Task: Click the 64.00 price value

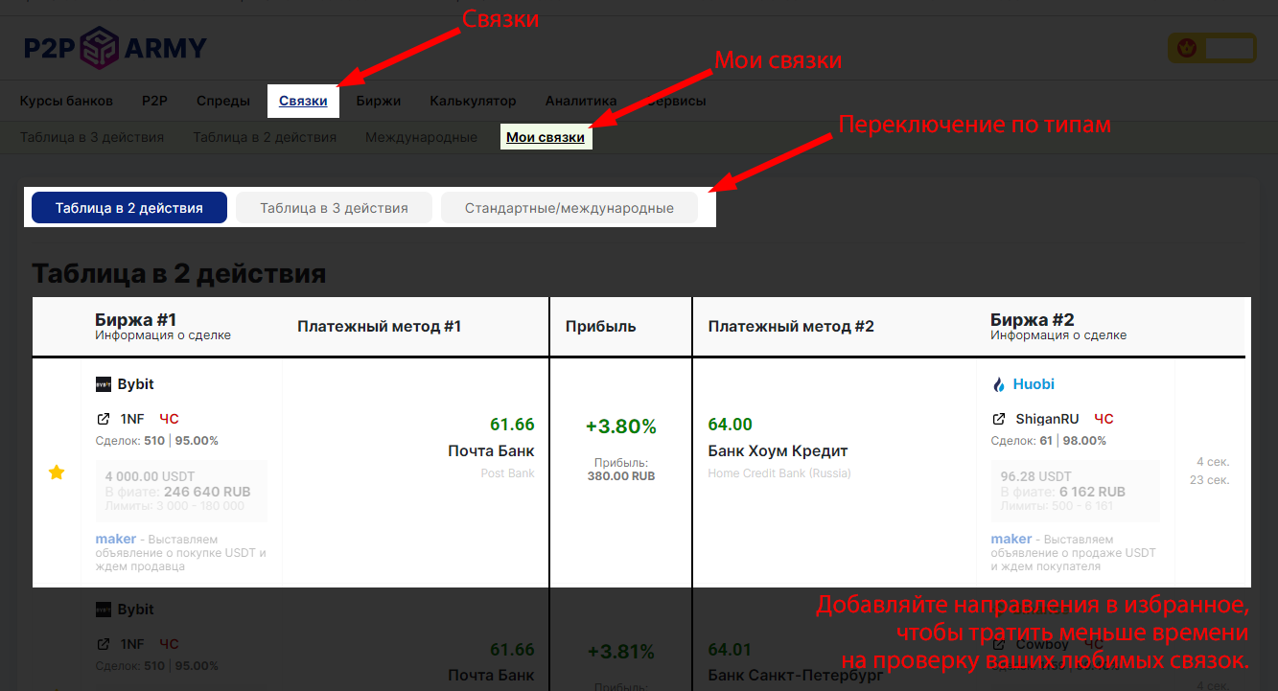Action: pyautogui.click(x=731, y=425)
